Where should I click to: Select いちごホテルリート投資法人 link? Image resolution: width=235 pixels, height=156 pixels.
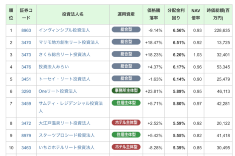tap(67, 147)
